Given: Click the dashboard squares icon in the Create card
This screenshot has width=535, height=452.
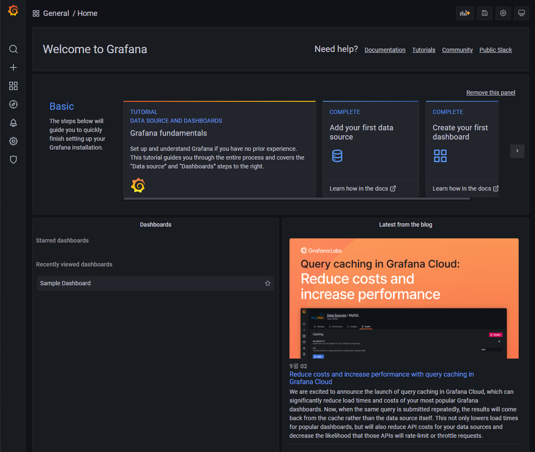Looking at the screenshot, I should (x=440, y=156).
